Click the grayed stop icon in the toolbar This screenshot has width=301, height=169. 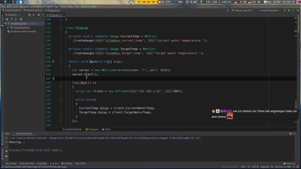coord(293,10)
